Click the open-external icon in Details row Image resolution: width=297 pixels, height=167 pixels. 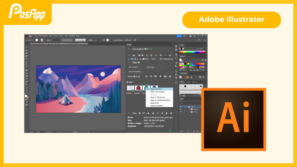coord(144,113)
